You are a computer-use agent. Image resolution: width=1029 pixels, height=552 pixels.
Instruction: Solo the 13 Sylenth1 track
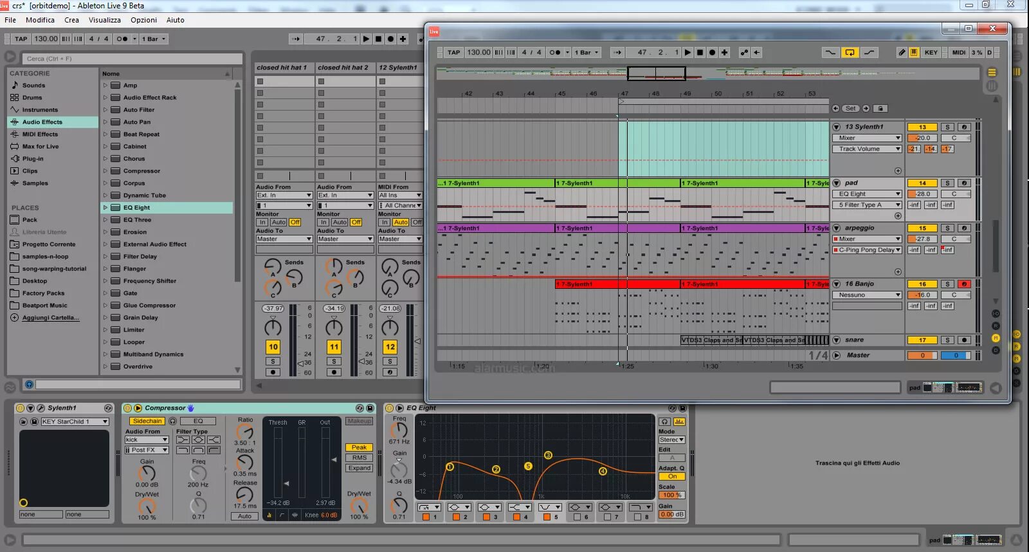point(947,127)
